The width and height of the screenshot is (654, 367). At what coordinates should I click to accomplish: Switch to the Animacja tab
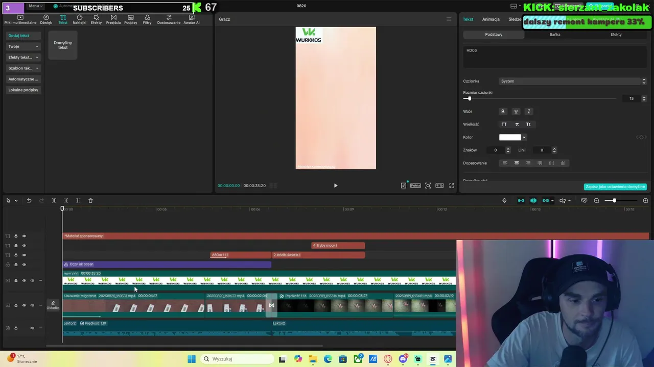coord(491,19)
